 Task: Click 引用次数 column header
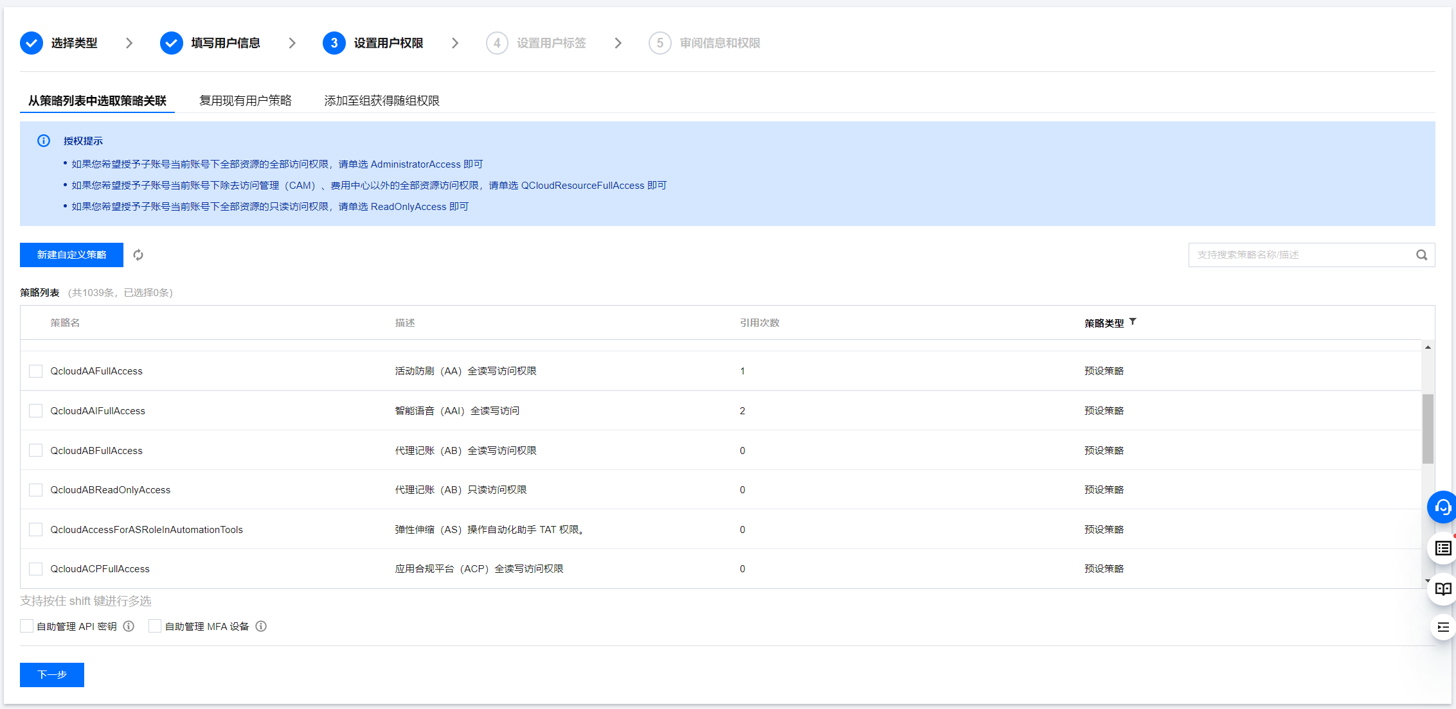[759, 323]
